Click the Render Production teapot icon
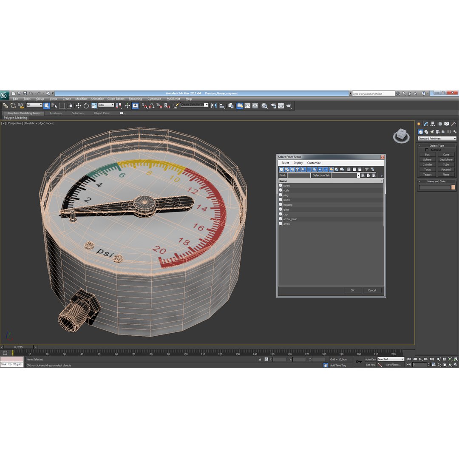Image resolution: width=459 pixels, height=459 pixels. pos(289,106)
